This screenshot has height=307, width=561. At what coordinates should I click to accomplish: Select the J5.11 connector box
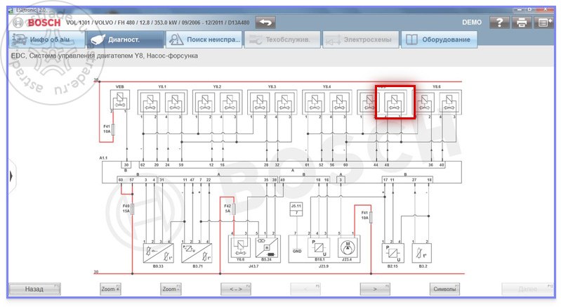[296, 209]
